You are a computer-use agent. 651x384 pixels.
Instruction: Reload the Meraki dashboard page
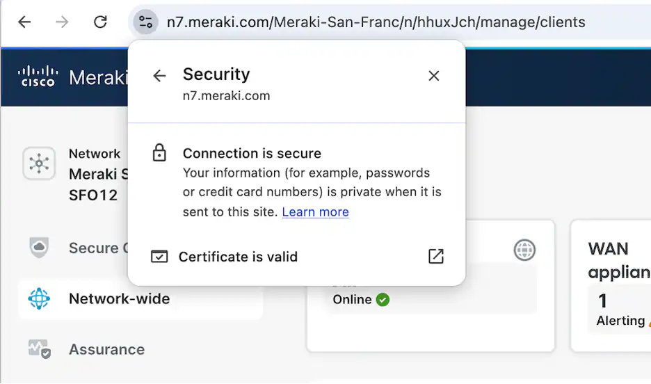tap(100, 22)
